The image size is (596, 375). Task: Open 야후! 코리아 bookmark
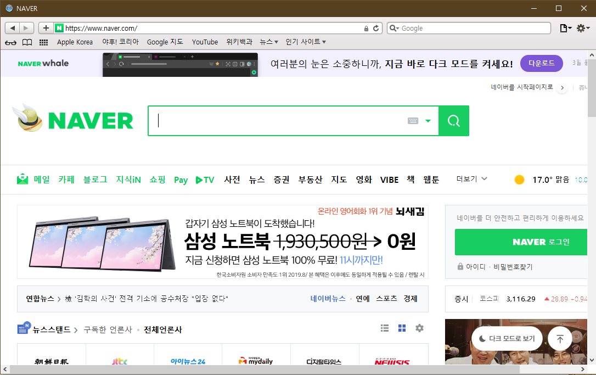(x=121, y=42)
